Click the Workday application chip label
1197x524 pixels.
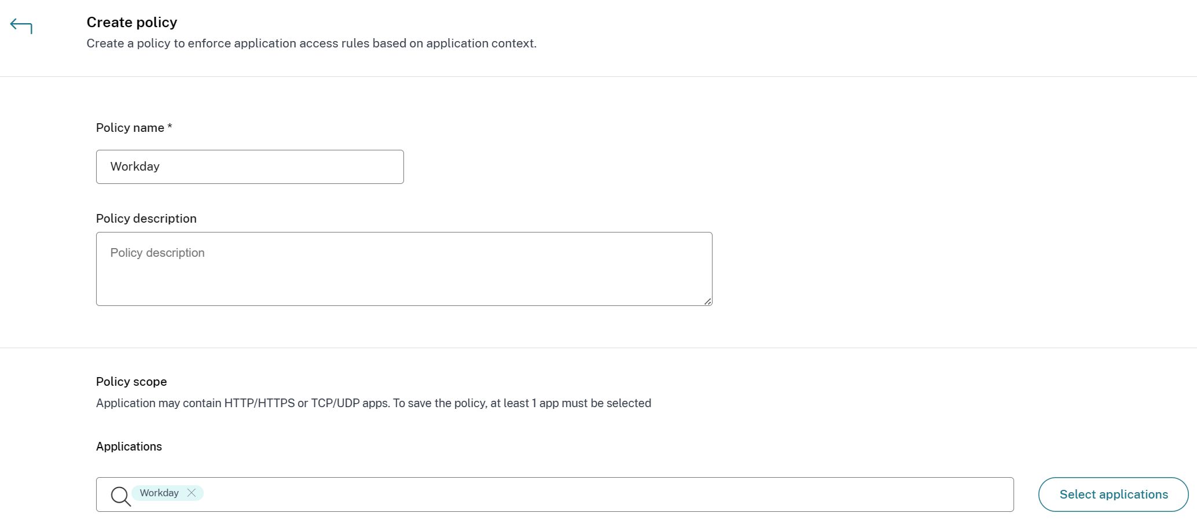pos(159,493)
